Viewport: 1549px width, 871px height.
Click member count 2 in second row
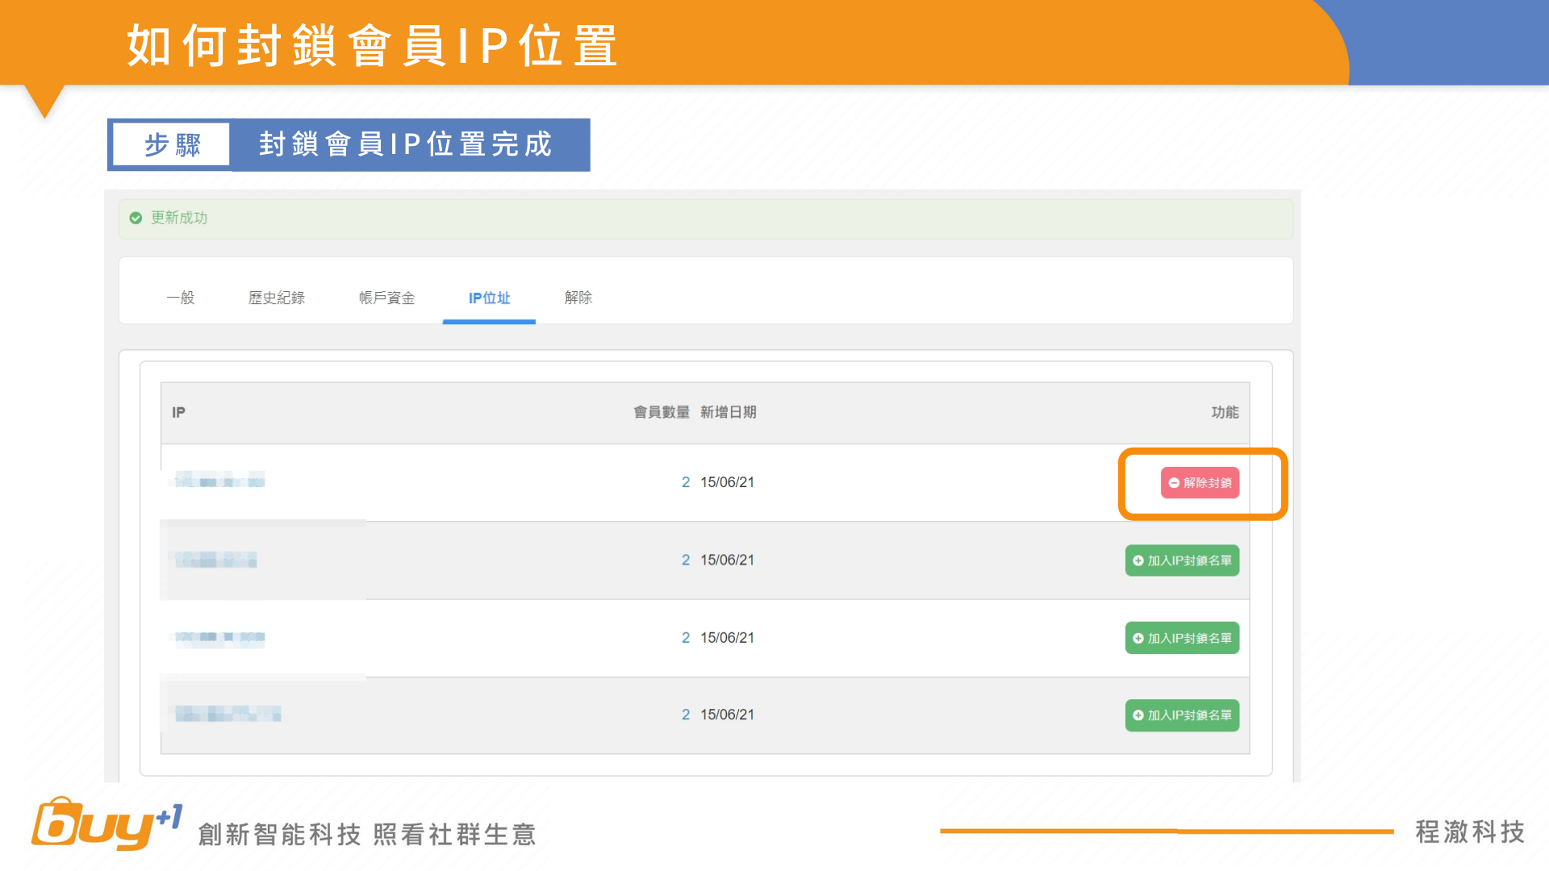686,560
